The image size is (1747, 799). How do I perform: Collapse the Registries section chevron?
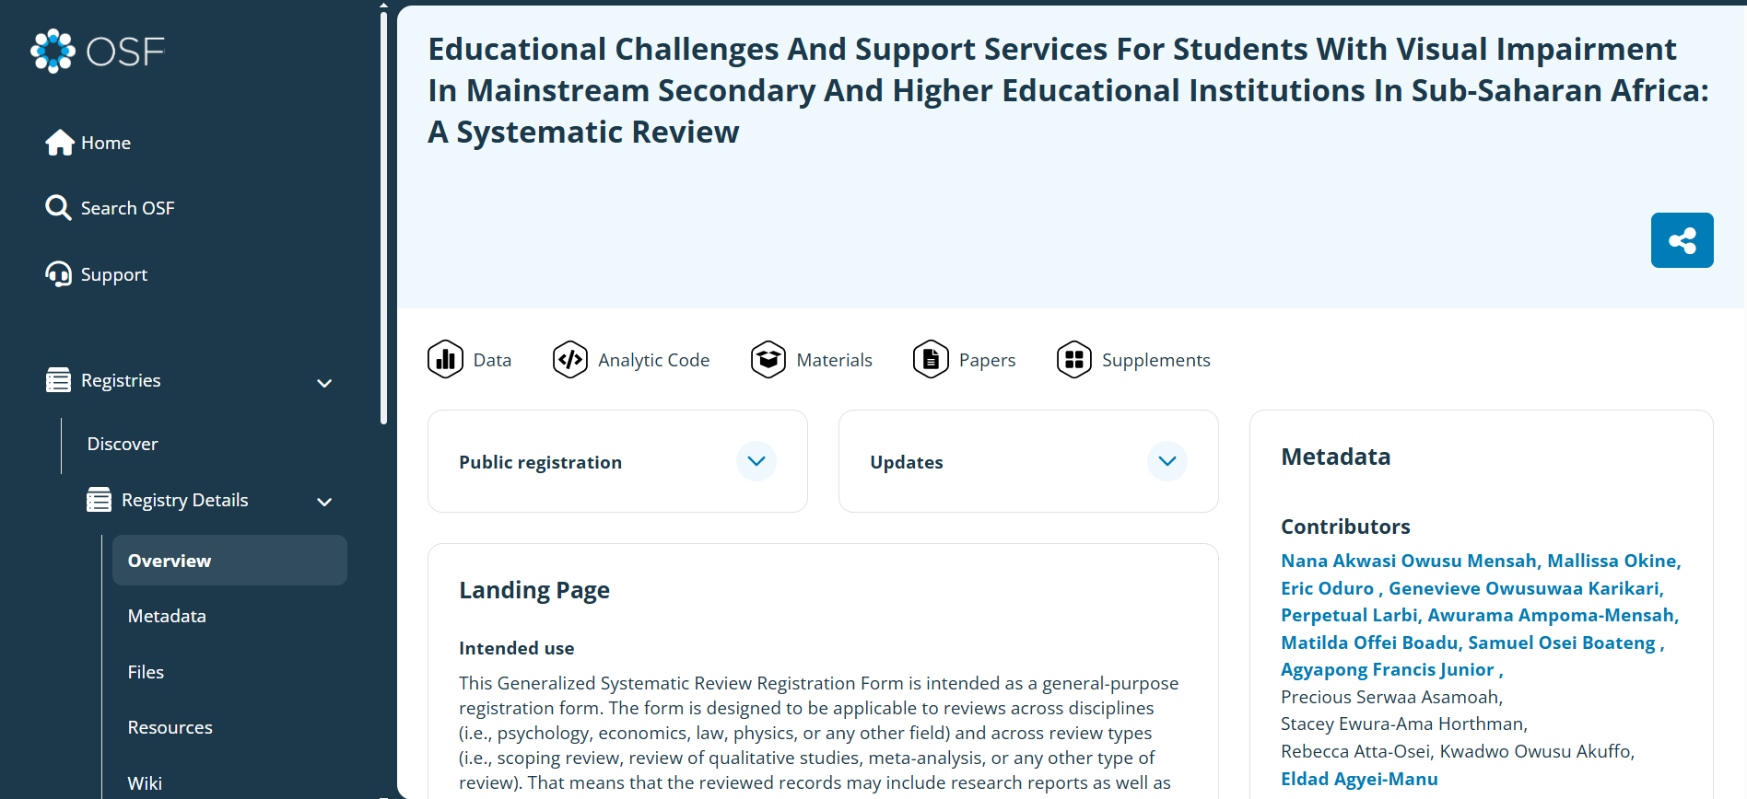coord(324,383)
